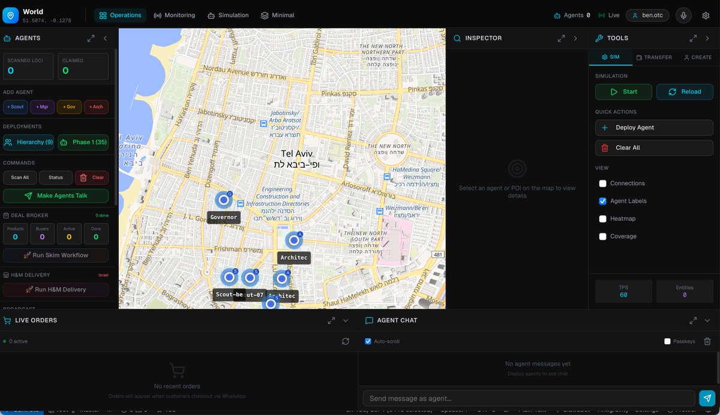The width and height of the screenshot is (720, 415).
Task: Click the send paper-plane icon in Agent Chat
Action: (x=707, y=398)
